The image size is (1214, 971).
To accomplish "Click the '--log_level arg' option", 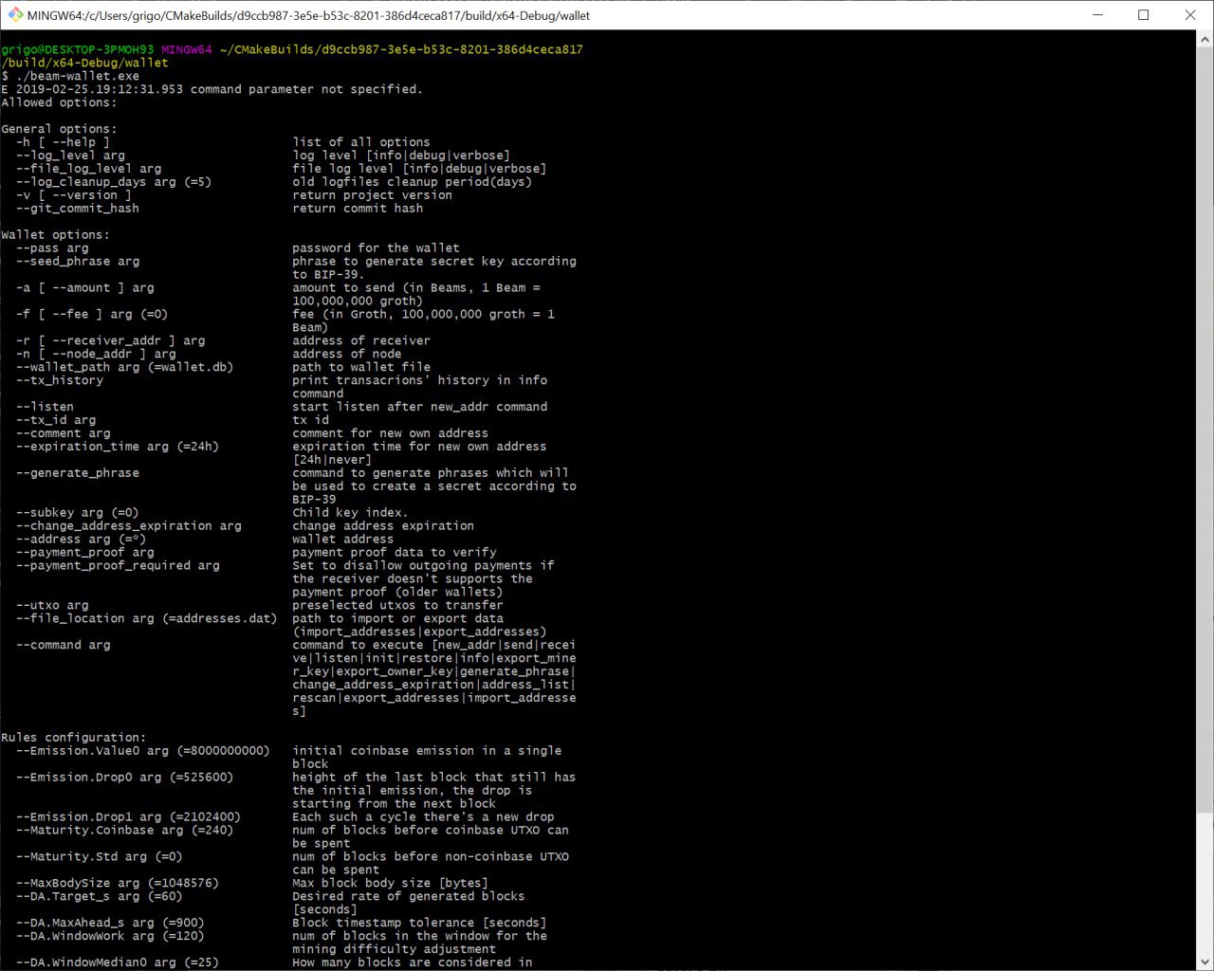I will pyautogui.click(x=70, y=156).
